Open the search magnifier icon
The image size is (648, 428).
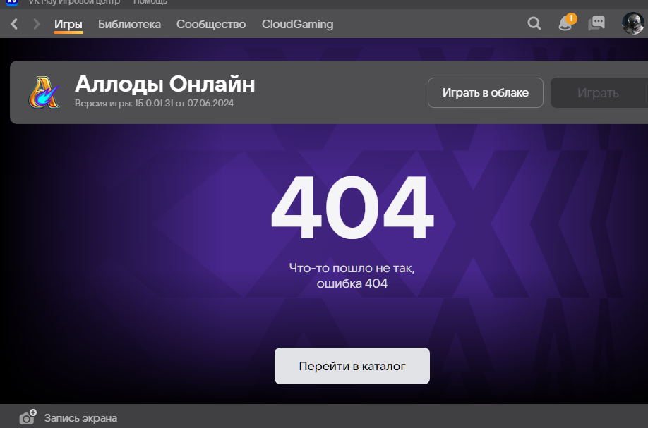coord(534,23)
